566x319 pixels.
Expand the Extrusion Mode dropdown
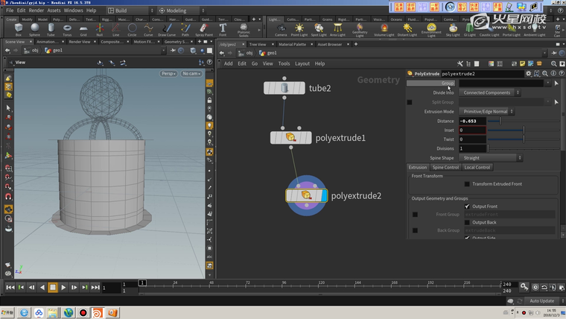pos(487,111)
